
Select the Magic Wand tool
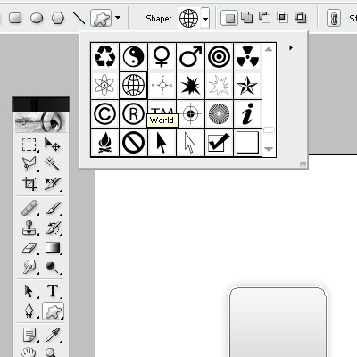coord(53,163)
